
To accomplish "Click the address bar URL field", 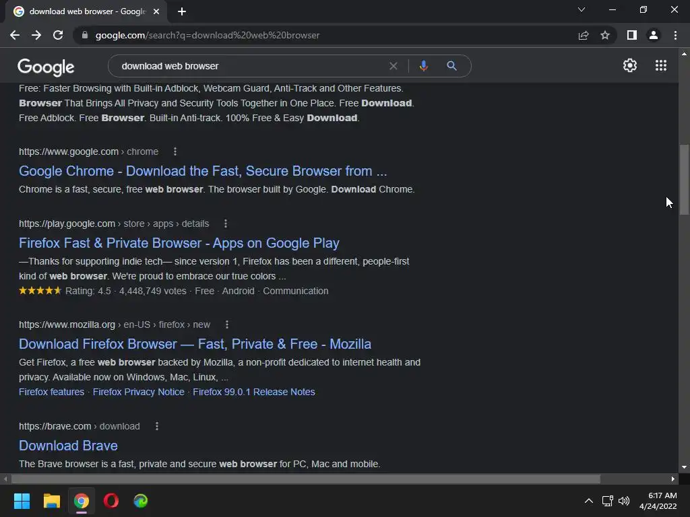I will point(325,35).
